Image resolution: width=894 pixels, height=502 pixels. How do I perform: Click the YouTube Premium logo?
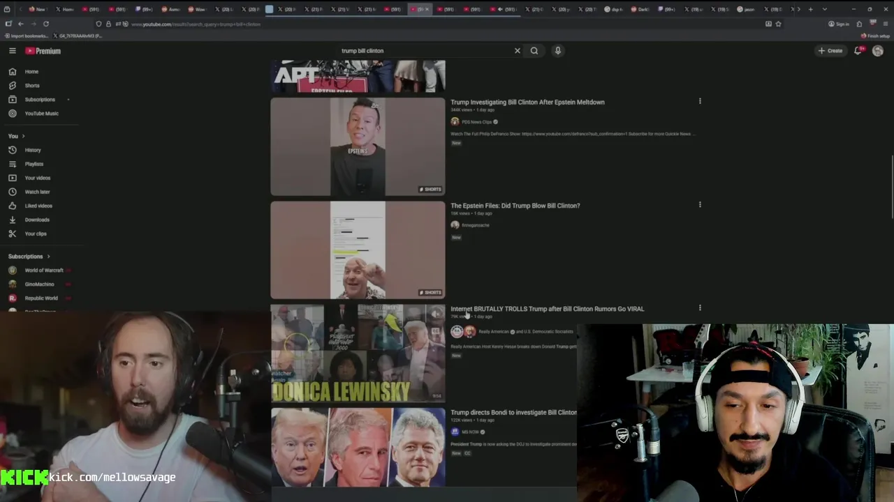tap(43, 51)
